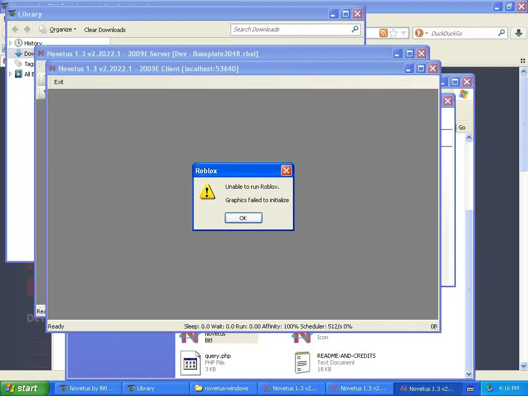Viewport: 528px width, 396px height.
Task: Click the Library window title icon
Action: (x=12, y=14)
